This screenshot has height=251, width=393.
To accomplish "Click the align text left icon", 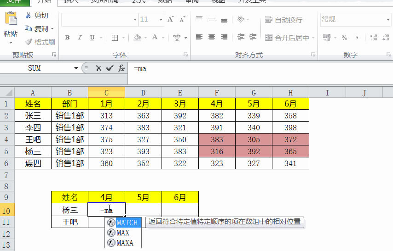I will (x=199, y=37).
